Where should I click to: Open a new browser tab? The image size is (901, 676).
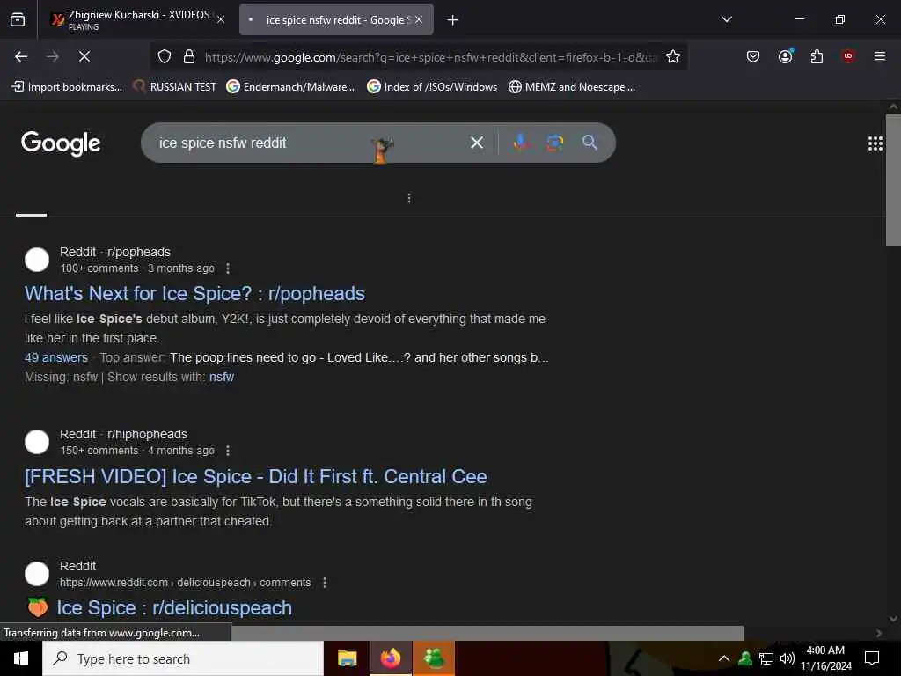tap(453, 20)
